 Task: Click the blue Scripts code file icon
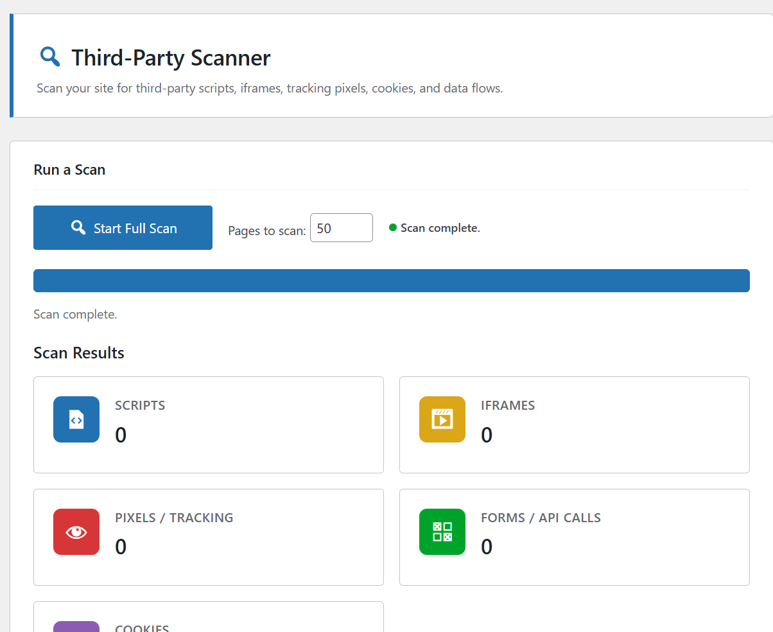click(76, 419)
